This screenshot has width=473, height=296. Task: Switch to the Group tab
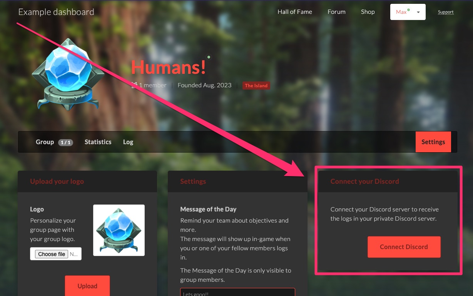[45, 142]
